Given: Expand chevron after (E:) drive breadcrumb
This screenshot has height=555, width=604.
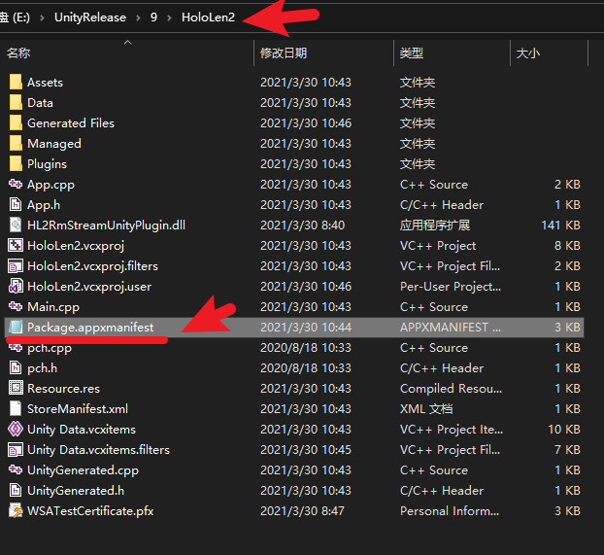Looking at the screenshot, I should tap(42, 17).
